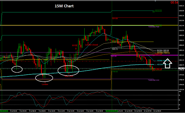The height and width of the screenshot is (113, 185).
Task: Click the green 1799.08 level label
Action: 115,72
